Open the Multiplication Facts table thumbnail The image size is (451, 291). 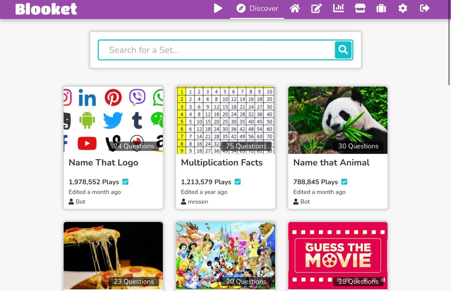tap(225, 120)
